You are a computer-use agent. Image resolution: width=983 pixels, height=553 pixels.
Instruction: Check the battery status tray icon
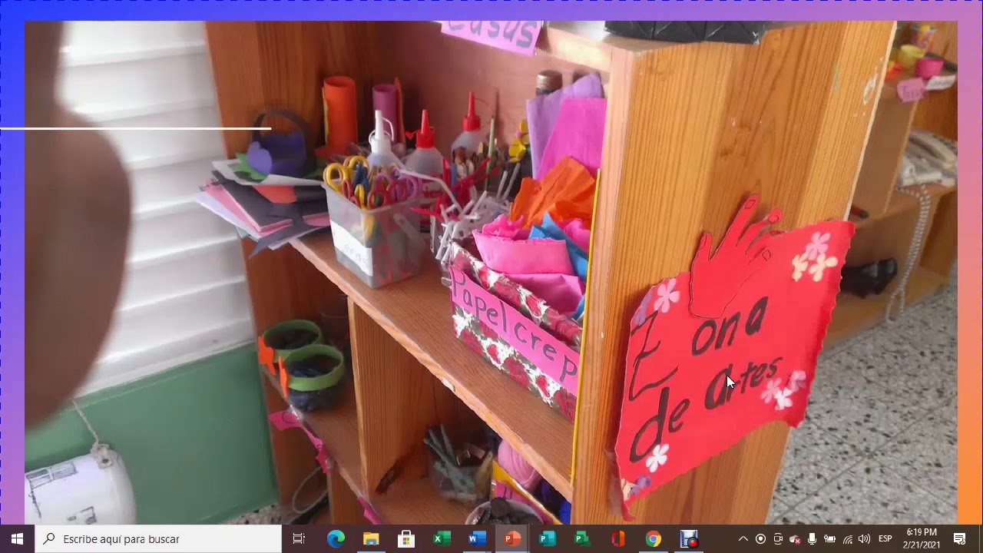[x=829, y=539]
